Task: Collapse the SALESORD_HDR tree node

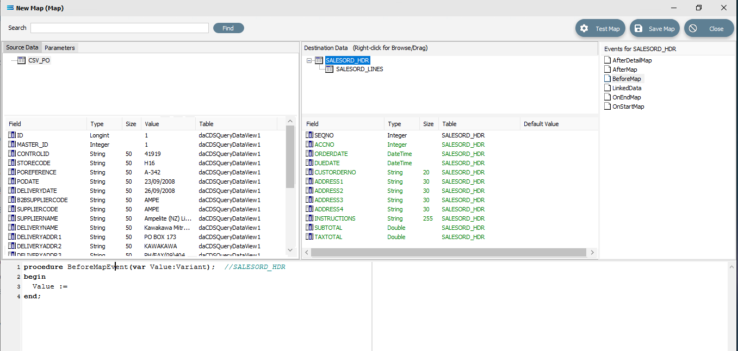Action: [x=309, y=60]
